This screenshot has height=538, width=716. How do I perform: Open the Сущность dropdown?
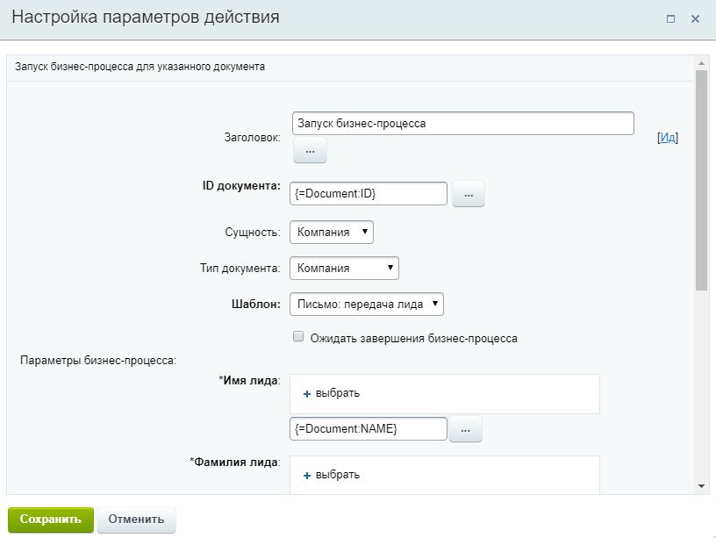(332, 232)
